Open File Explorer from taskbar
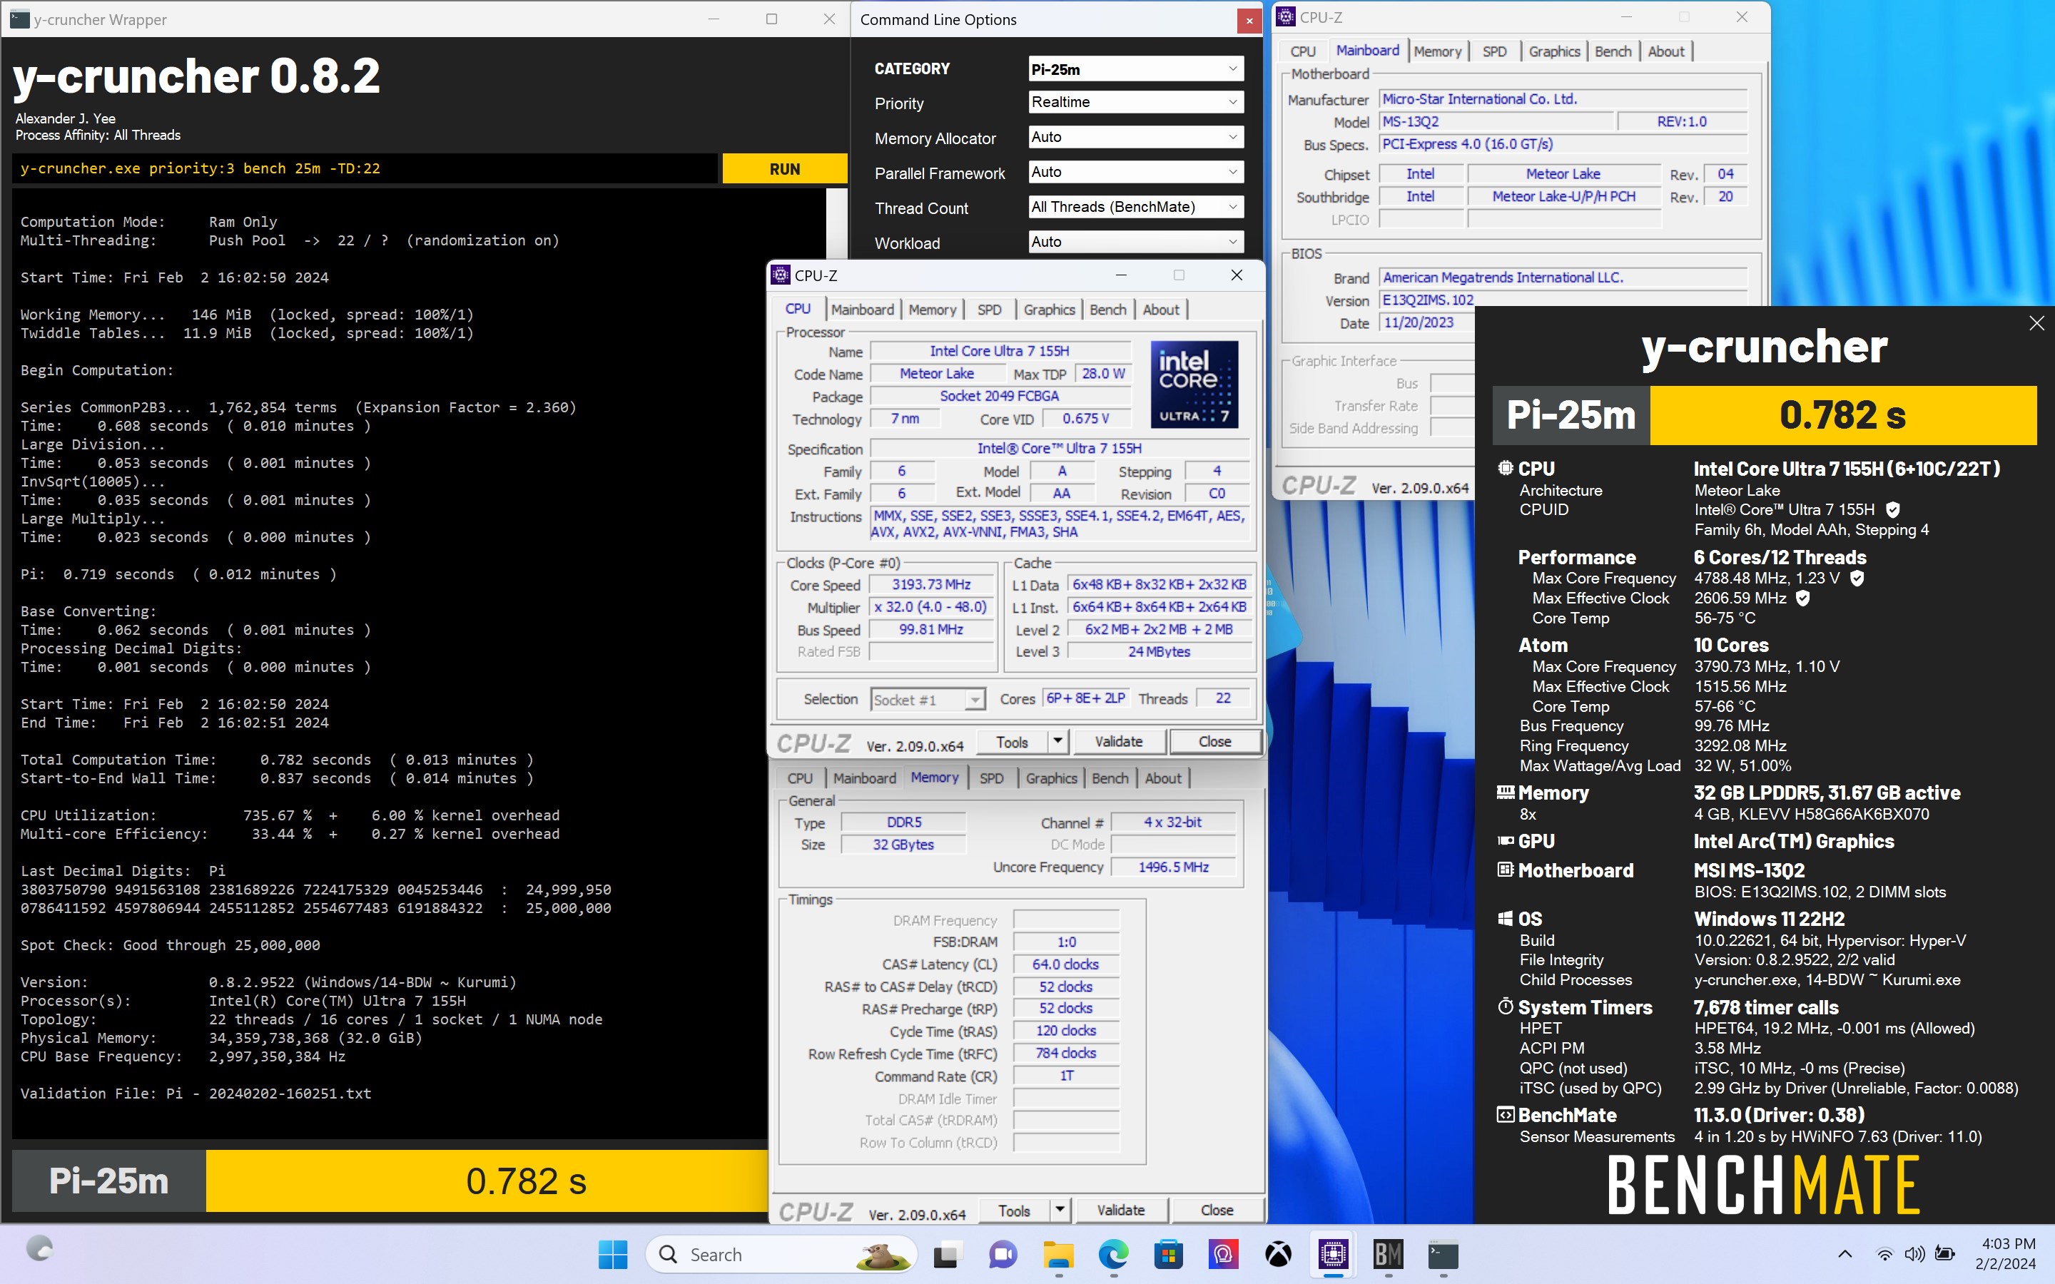 (x=1058, y=1253)
